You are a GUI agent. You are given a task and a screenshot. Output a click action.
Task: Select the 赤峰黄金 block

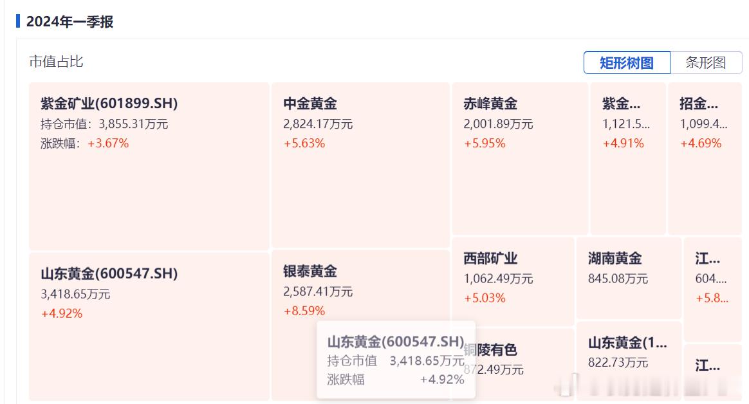coord(520,158)
